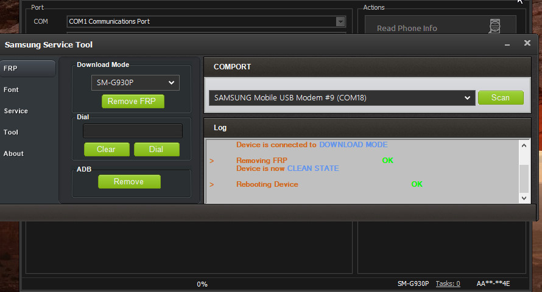
Task: Click the CLEAN STATE text in log
Action: 313,169
